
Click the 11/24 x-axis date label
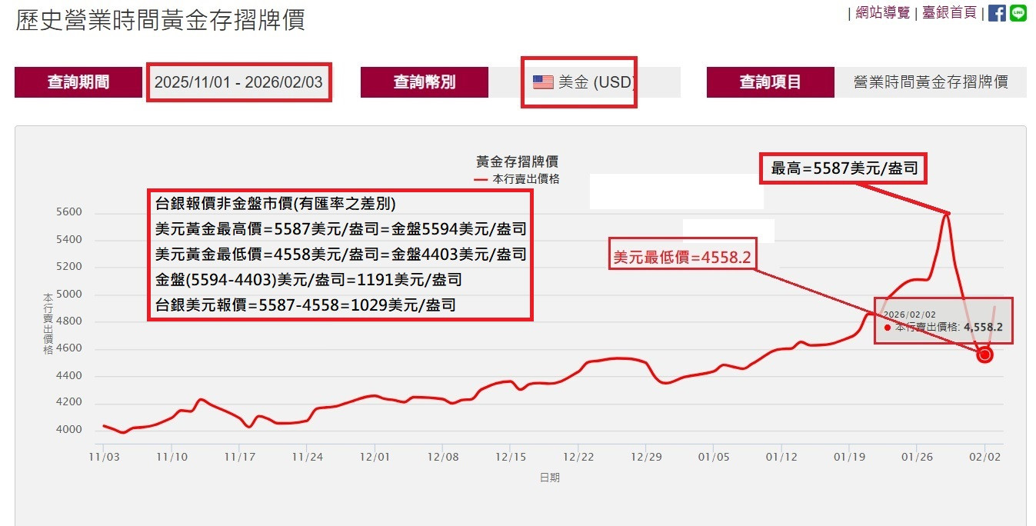point(307,457)
